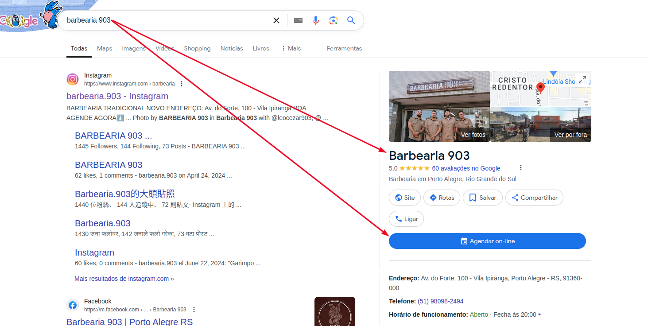This screenshot has height=326, width=648.
Task: Clear the search box with the X icon
Action: 276,20
